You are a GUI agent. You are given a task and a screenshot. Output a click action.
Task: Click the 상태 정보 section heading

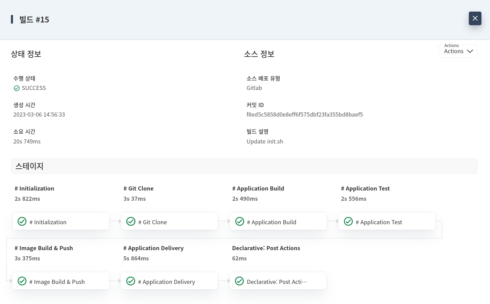[26, 54]
